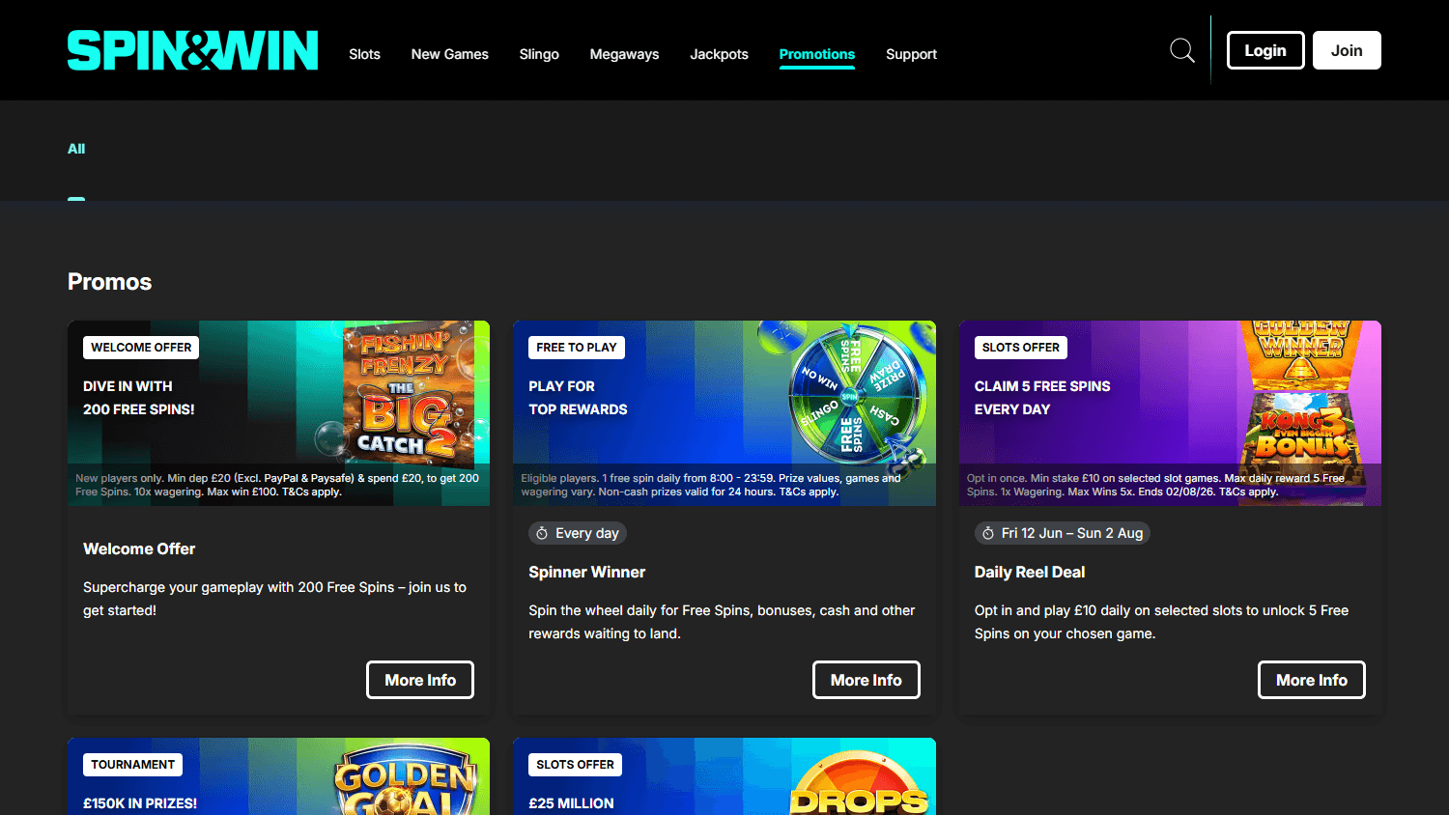Click the Spinner Winner title

click(x=586, y=572)
